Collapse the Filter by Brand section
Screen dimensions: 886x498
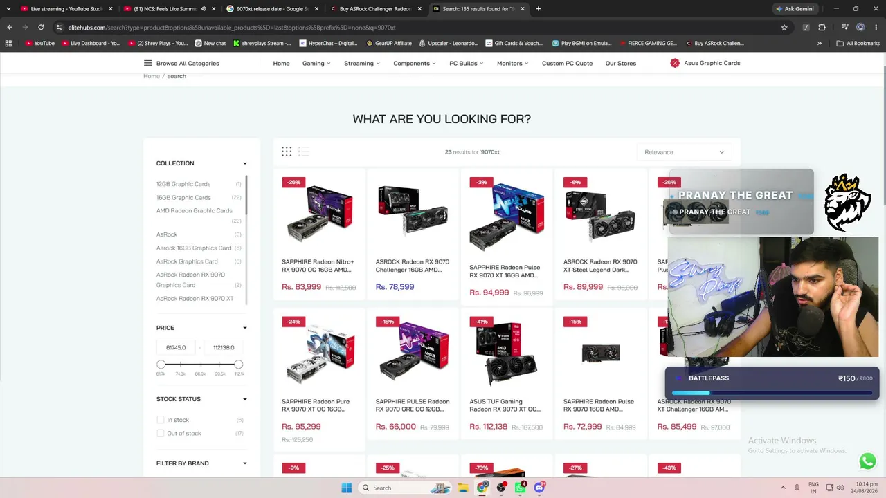pyautogui.click(x=244, y=463)
